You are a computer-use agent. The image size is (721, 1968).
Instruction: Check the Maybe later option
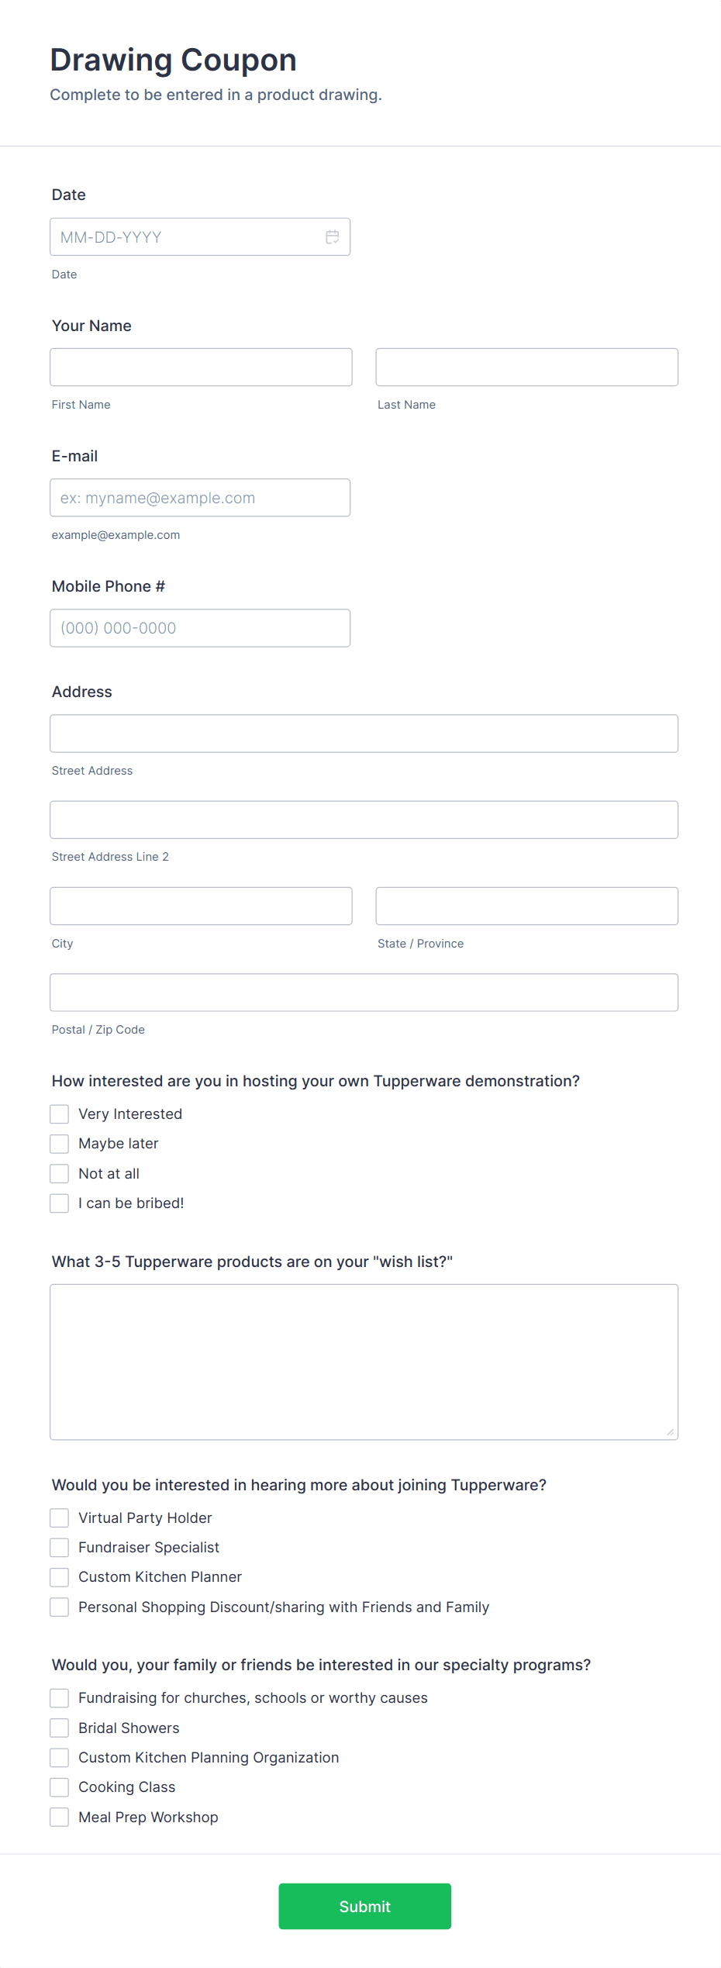(x=59, y=1143)
